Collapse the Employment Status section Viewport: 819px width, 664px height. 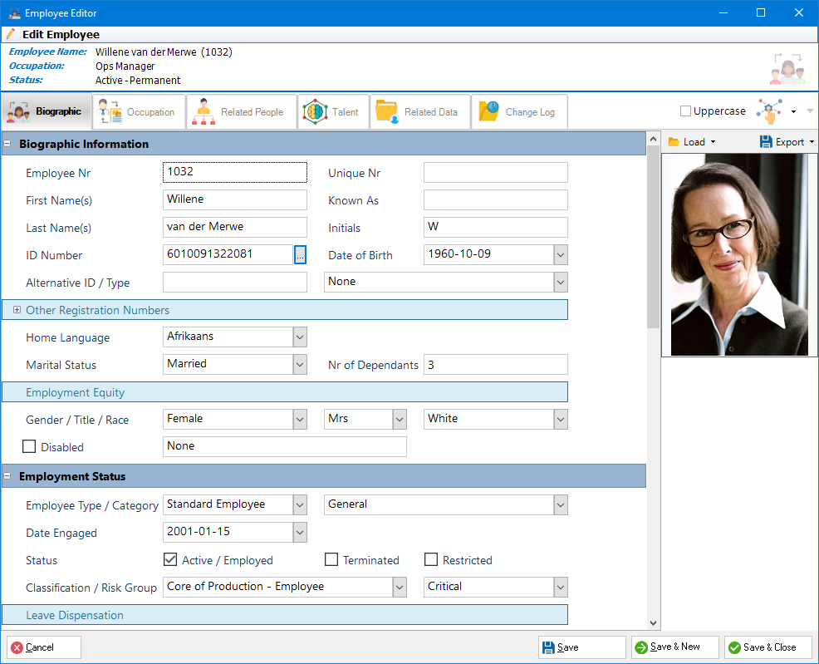pyautogui.click(x=7, y=476)
